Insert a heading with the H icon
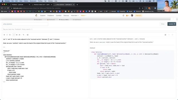The height and width of the screenshot is (100, 178). 10,35
